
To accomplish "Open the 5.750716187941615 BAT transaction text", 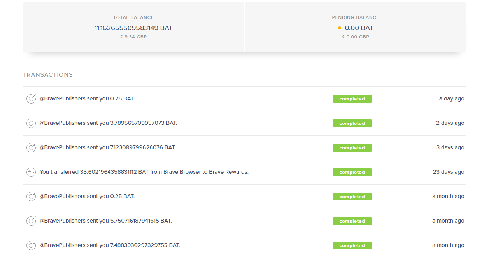I will [x=105, y=221].
